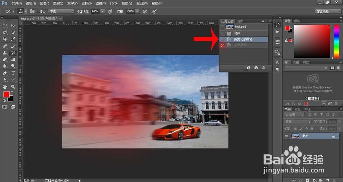This screenshot has width=343, height=182.
Task: Select the Eyedropper tool
Action: click(13, 39)
